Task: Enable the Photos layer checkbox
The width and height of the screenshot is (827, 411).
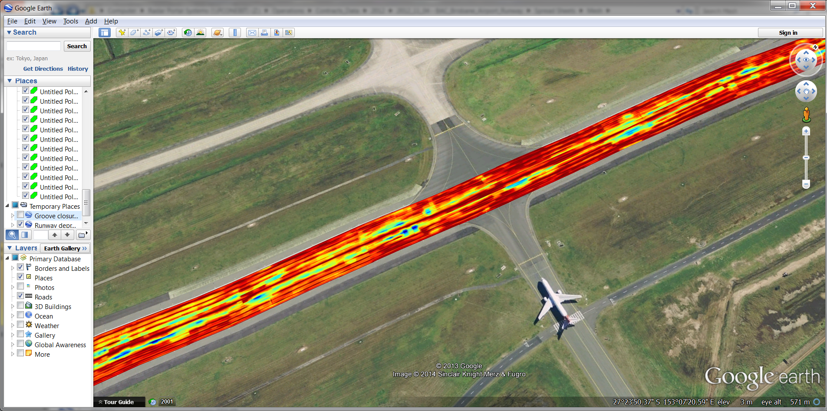Action: 20,286
